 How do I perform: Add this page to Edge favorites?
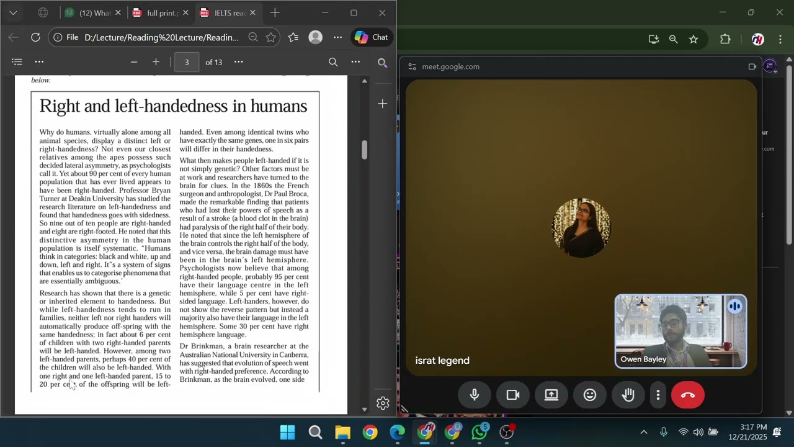coord(271,37)
